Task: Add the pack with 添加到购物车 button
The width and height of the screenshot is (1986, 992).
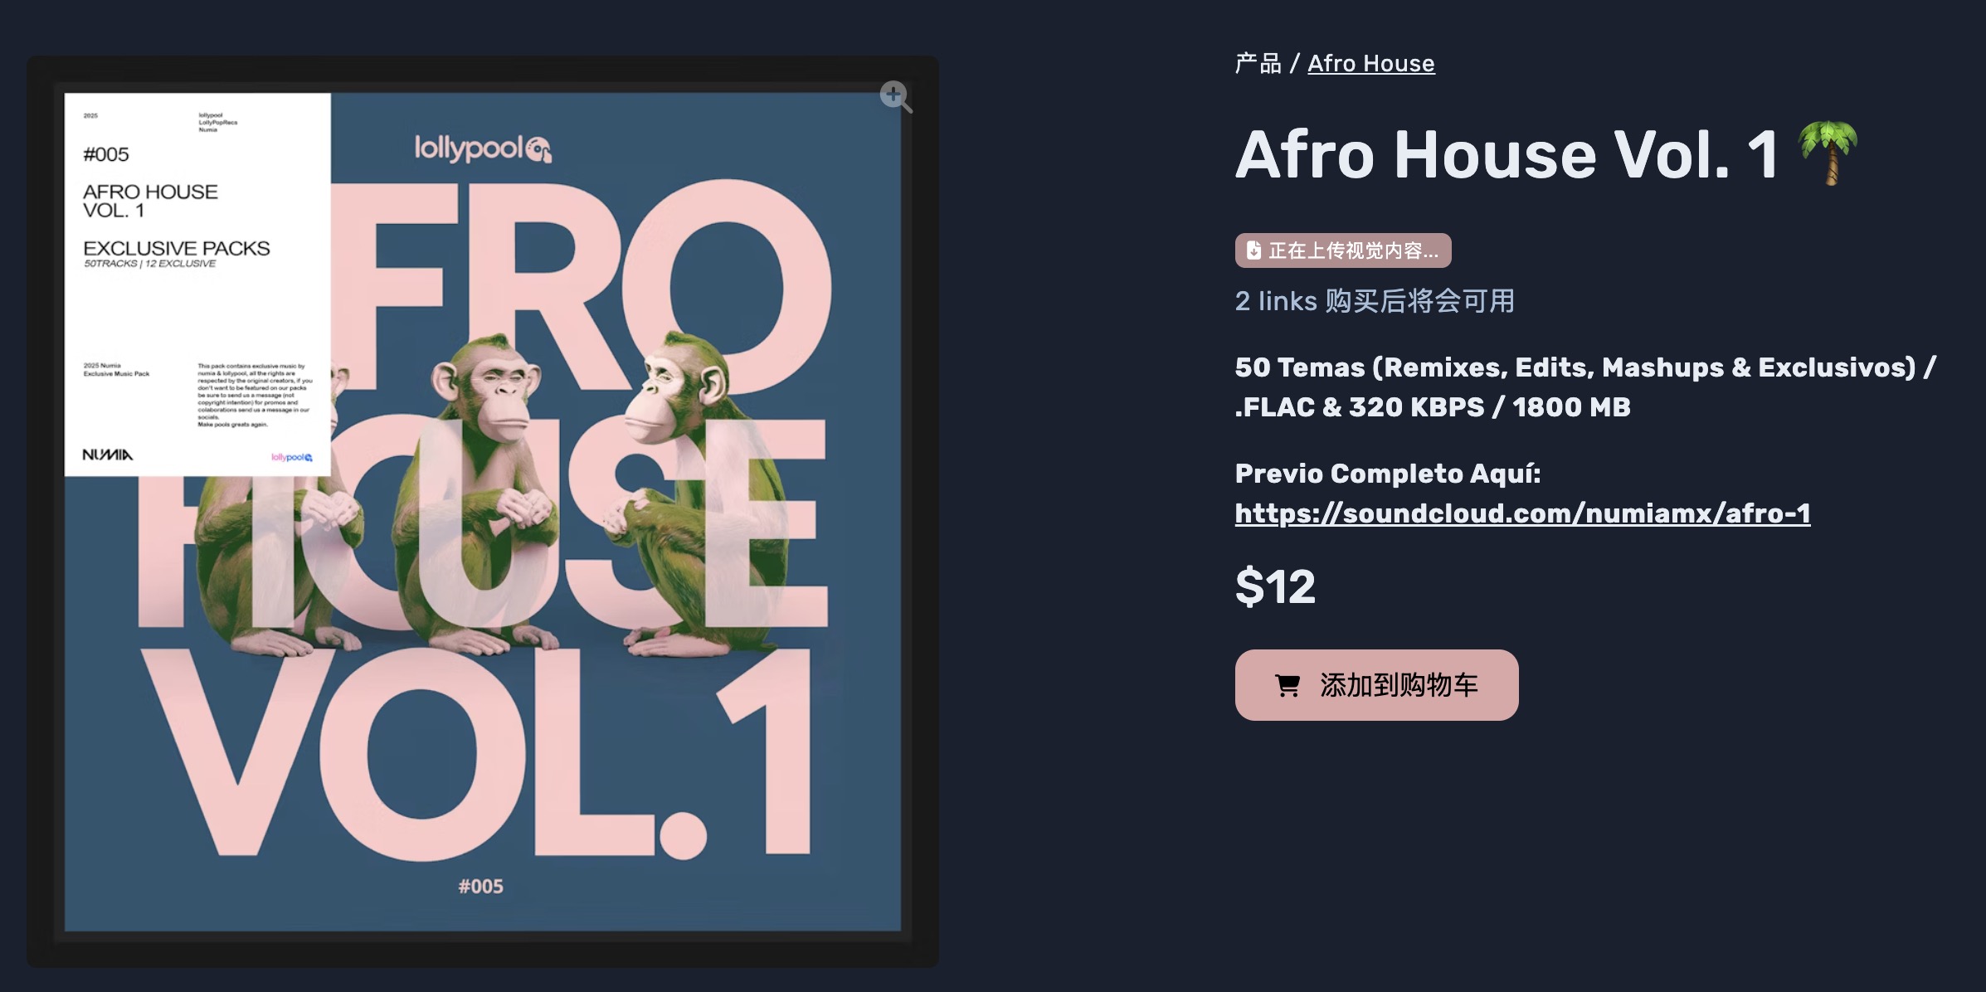Action: click(1376, 685)
